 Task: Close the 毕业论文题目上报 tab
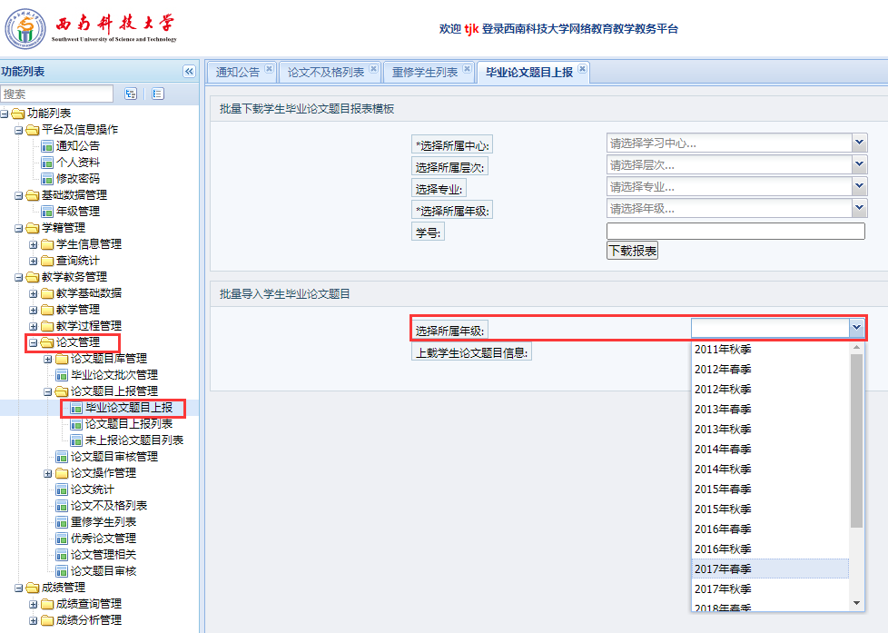point(582,69)
